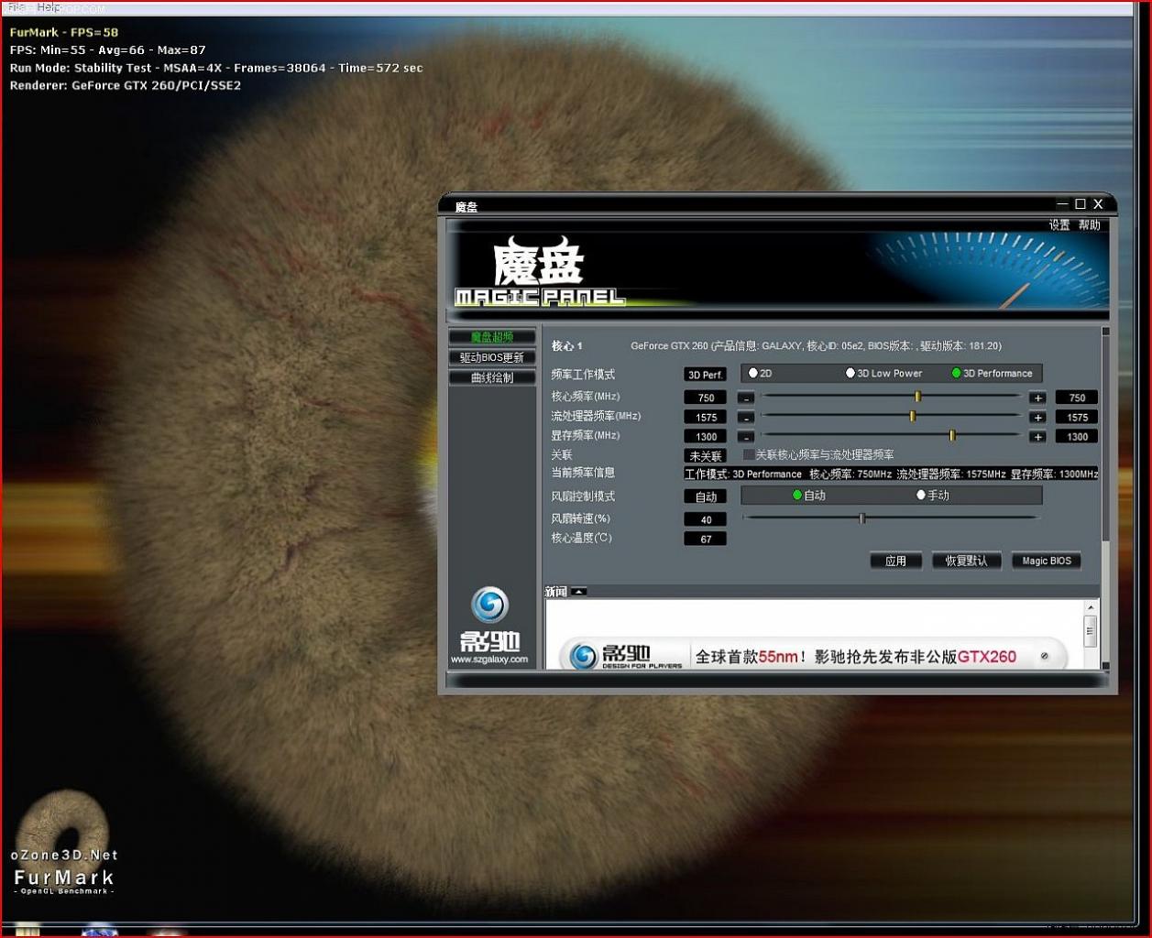Screen dimensions: 1152x938
Task: Click the left memory clock 1300 field
Action: 706,437
